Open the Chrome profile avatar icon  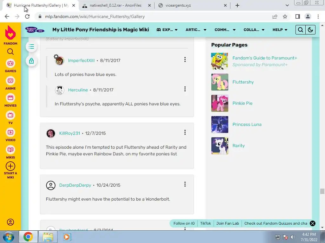308,16
